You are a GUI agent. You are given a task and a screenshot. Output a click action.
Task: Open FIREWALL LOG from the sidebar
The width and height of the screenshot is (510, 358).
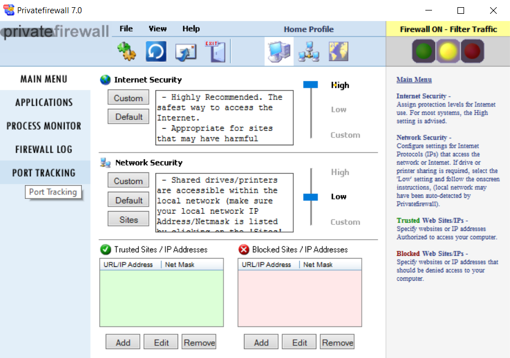click(x=43, y=149)
